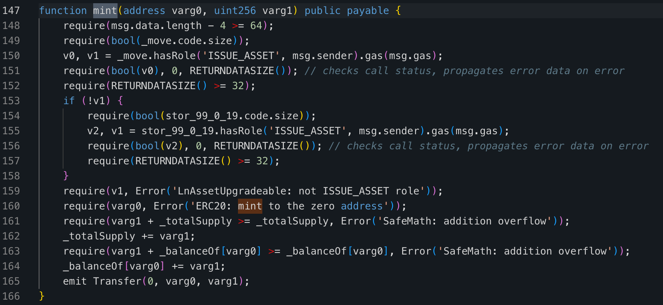Click the pink closing brace on line 158
This screenshot has height=305, width=663.
coord(66,176)
